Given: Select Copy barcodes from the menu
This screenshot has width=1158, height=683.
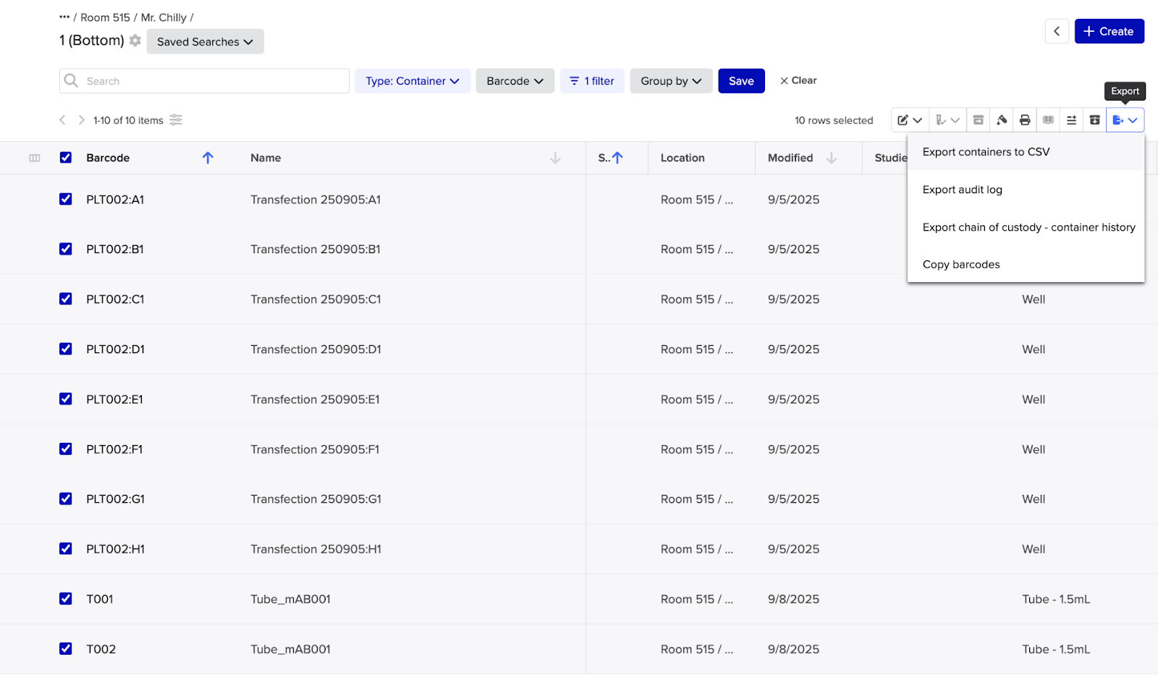Looking at the screenshot, I should (961, 264).
